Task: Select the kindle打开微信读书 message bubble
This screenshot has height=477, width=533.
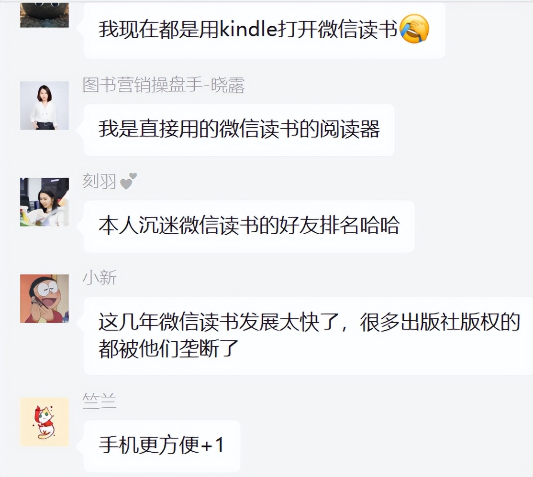Action: 264,30
